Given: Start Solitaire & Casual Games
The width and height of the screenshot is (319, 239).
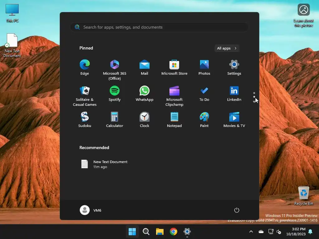Looking at the screenshot, I should [85, 96].
